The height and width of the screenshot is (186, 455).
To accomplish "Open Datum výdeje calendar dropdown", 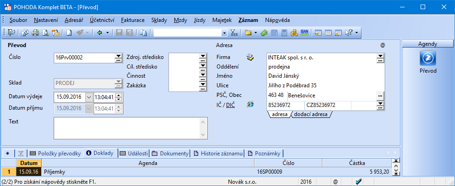I will [89, 97].
